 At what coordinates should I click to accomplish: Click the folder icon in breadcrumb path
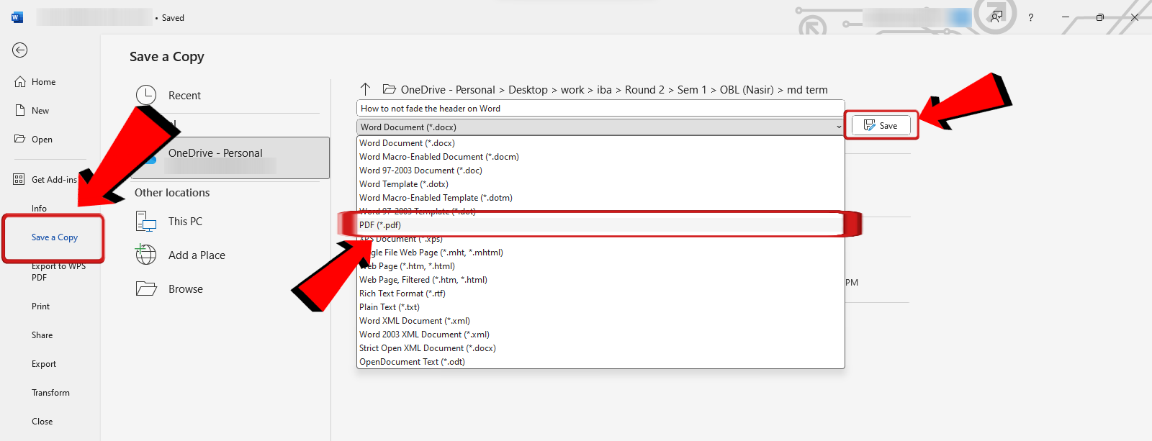point(390,89)
